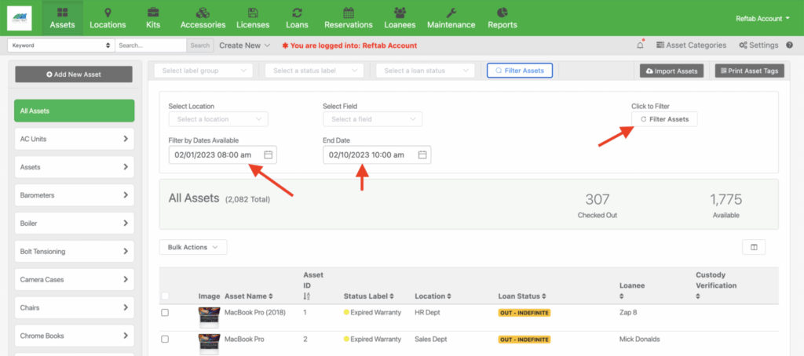Open Select label group dropdown

pyautogui.click(x=203, y=71)
